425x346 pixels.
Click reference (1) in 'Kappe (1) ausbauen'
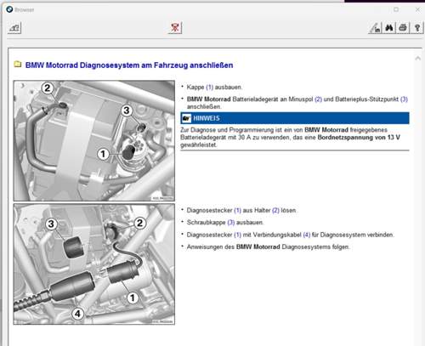coord(209,87)
